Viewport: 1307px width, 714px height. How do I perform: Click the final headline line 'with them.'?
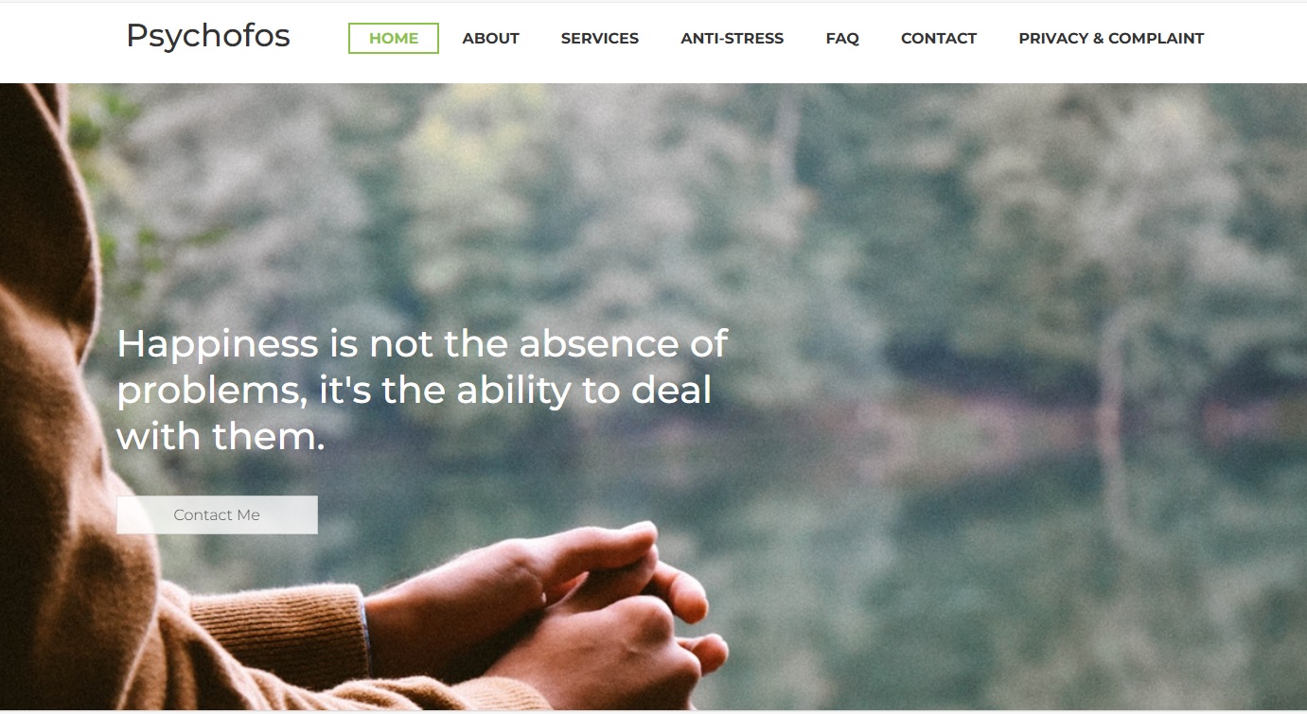click(221, 436)
